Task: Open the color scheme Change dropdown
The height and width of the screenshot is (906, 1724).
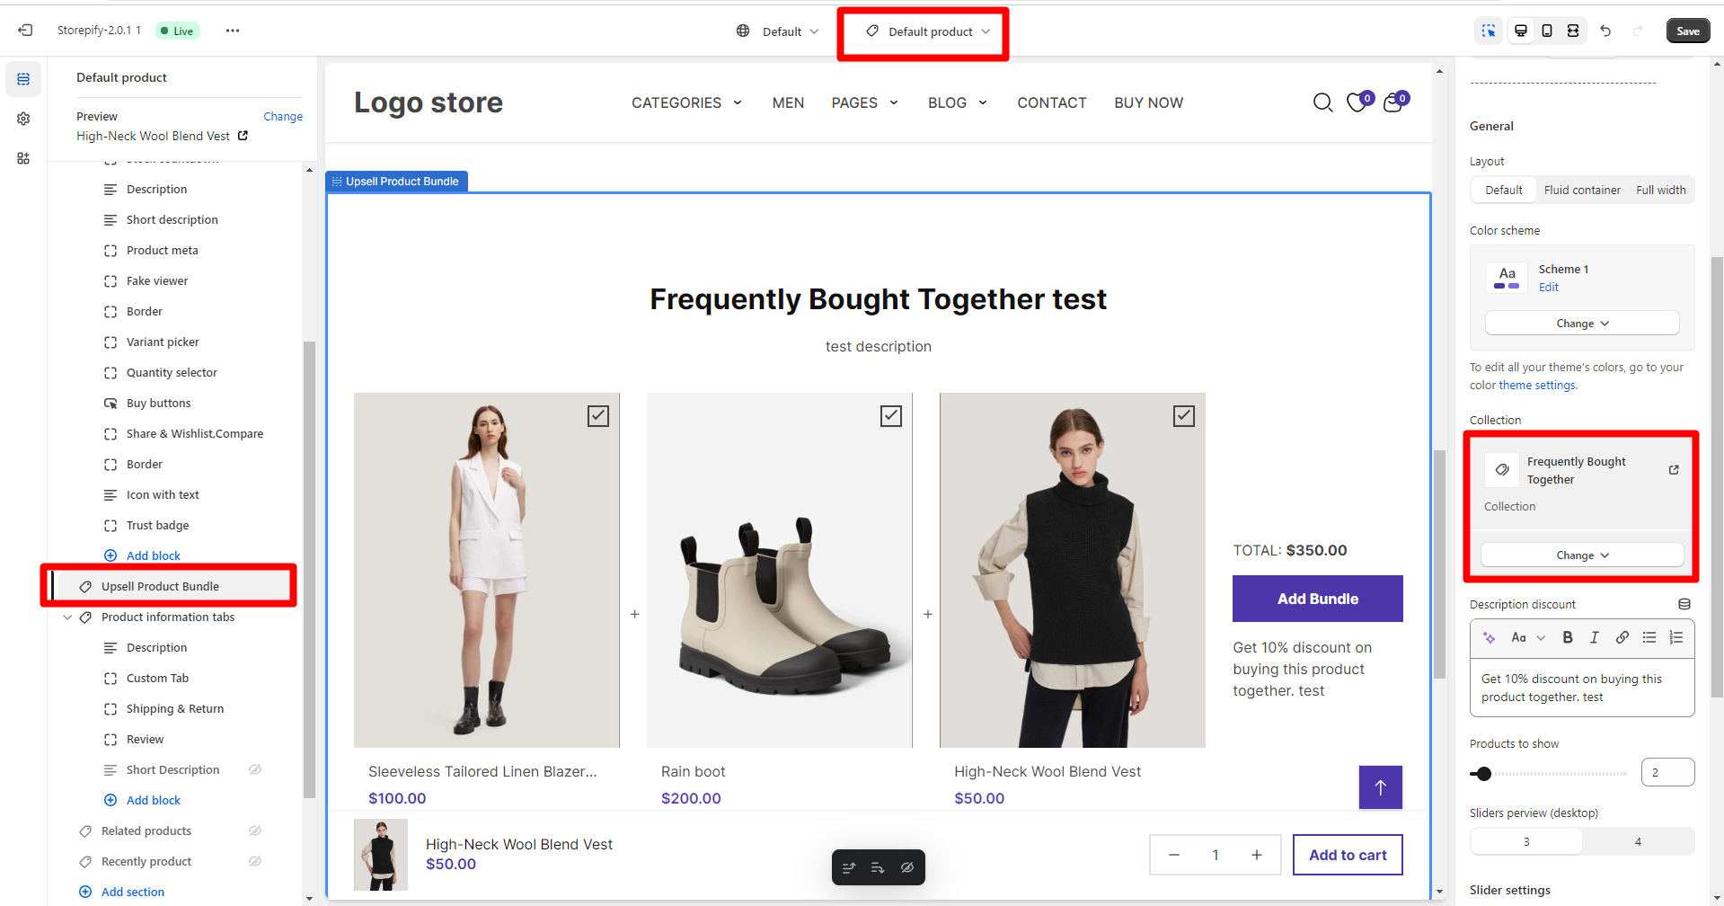Action: (1582, 324)
